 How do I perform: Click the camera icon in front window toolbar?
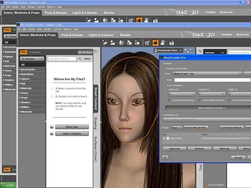click(172, 43)
